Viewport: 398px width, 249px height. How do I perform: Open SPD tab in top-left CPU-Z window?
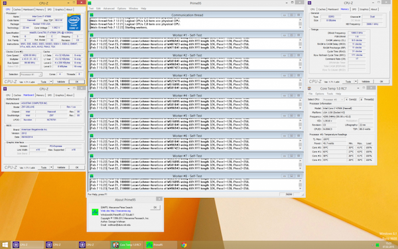click(x=50, y=9)
